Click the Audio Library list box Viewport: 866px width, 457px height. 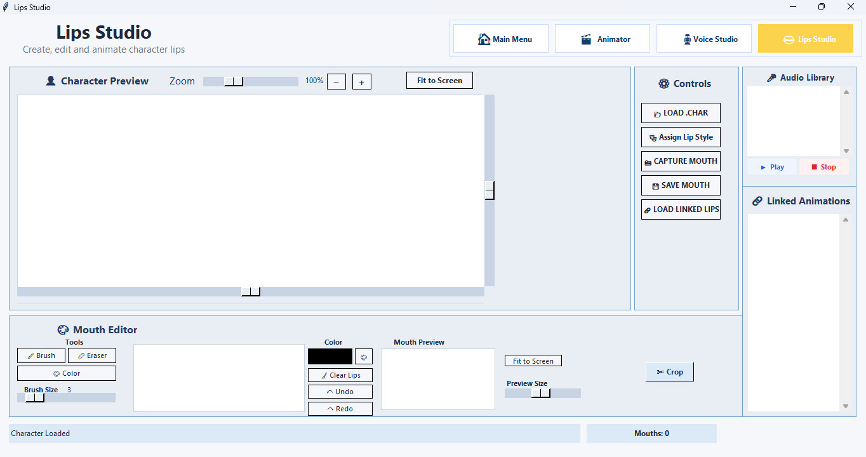click(x=794, y=121)
